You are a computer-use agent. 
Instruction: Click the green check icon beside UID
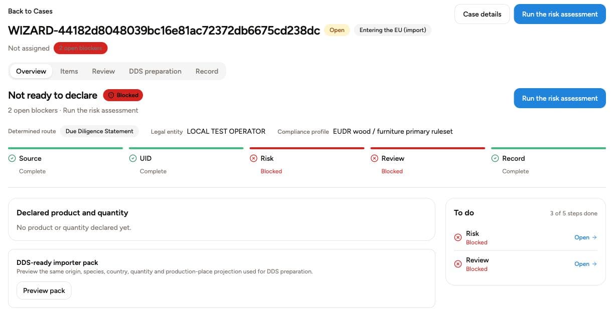coord(133,158)
